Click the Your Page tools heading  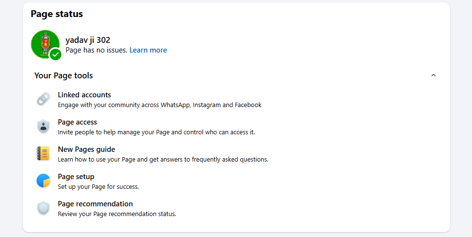coord(63,75)
